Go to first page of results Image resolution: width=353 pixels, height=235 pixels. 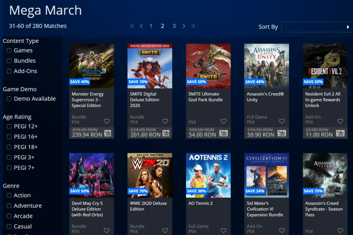(x=132, y=26)
